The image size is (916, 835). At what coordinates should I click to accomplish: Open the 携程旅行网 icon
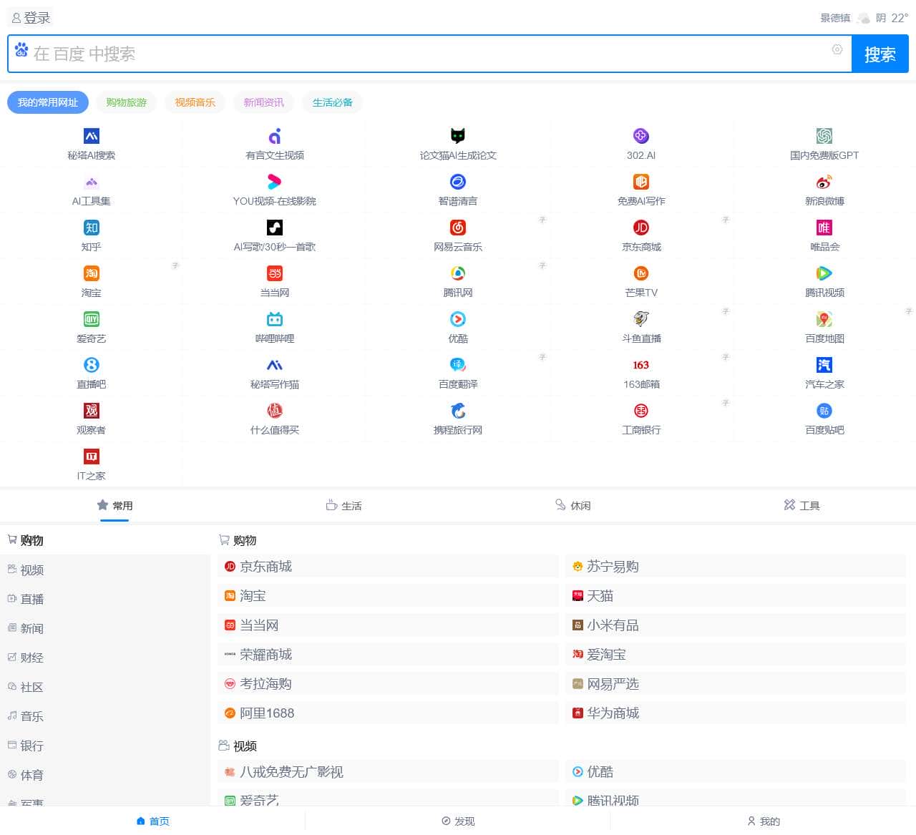point(458,411)
